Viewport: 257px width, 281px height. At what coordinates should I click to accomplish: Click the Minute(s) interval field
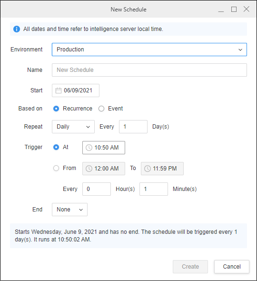(154, 189)
